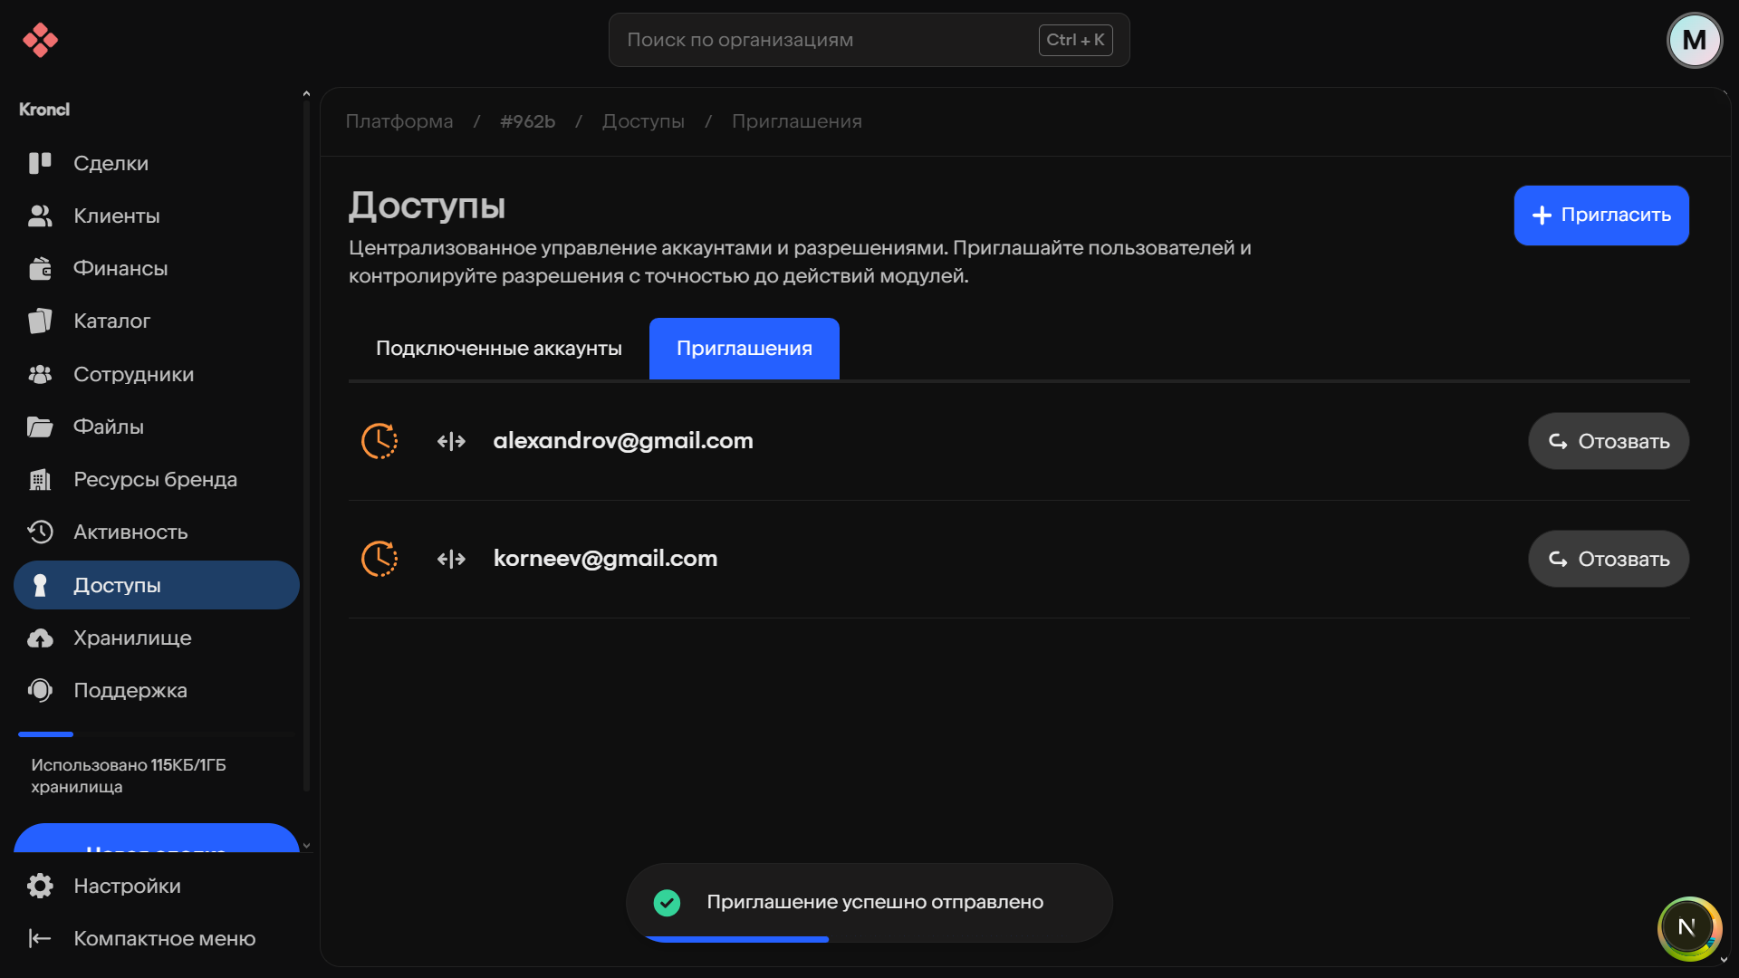Click the storage usage progress bar
This screenshot has height=978, width=1739.
coord(156,733)
